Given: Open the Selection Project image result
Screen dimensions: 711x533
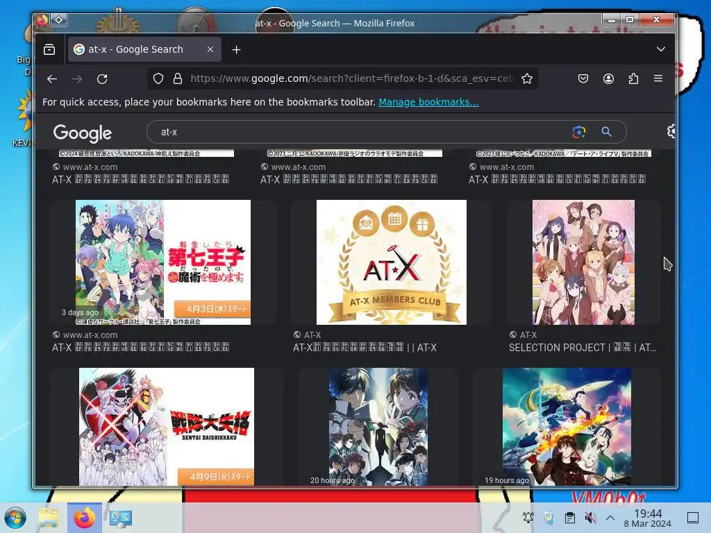Looking at the screenshot, I should click(583, 262).
